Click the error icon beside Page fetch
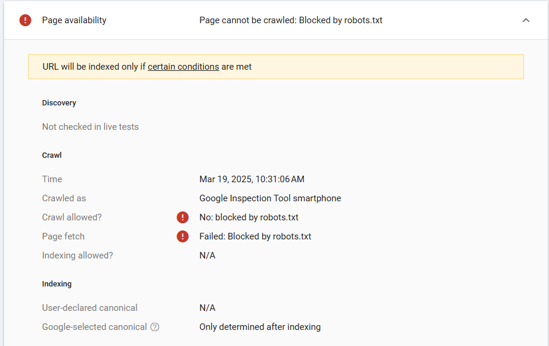 [182, 236]
